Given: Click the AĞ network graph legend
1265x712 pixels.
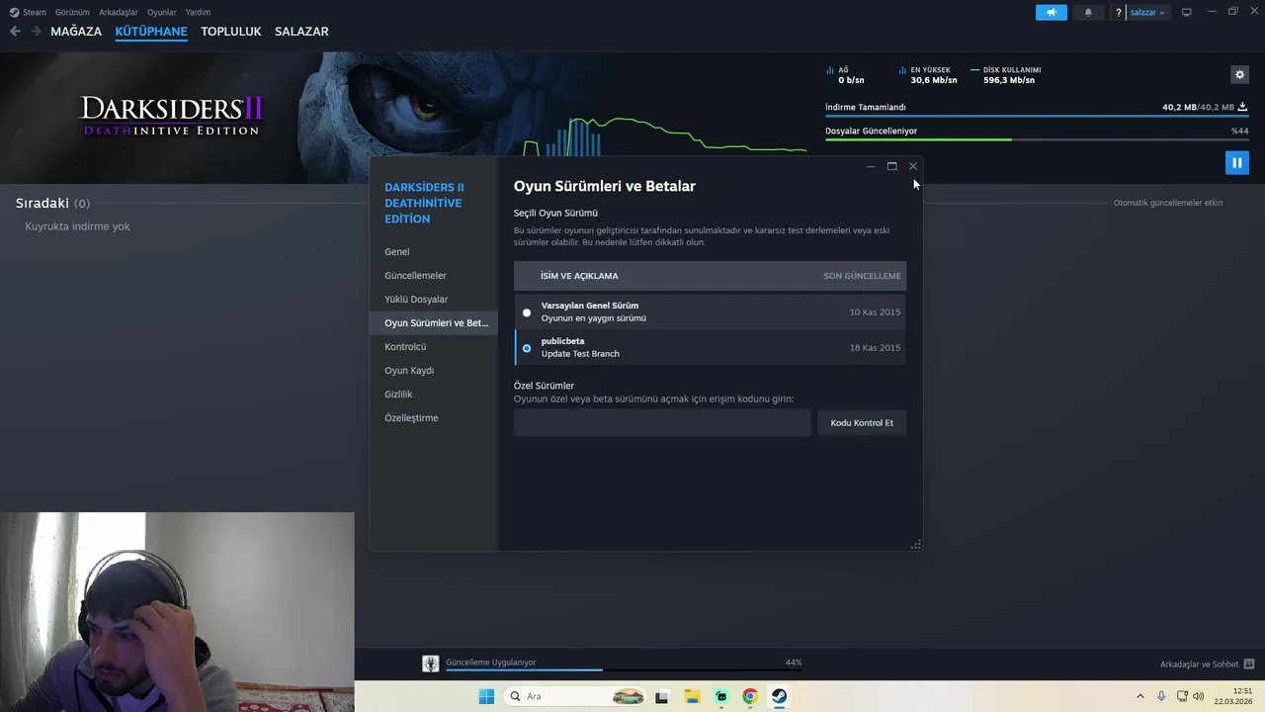Looking at the screenshot, I should pos(845,75).
